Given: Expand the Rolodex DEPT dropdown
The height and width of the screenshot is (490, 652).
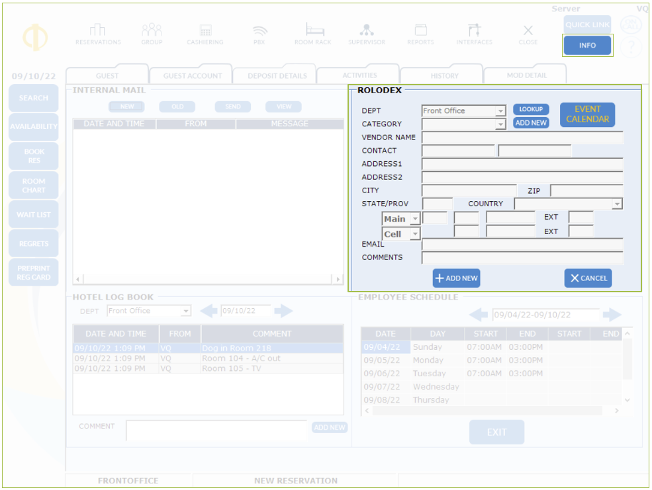Looking at the screenshot, I should click(500, 111).
